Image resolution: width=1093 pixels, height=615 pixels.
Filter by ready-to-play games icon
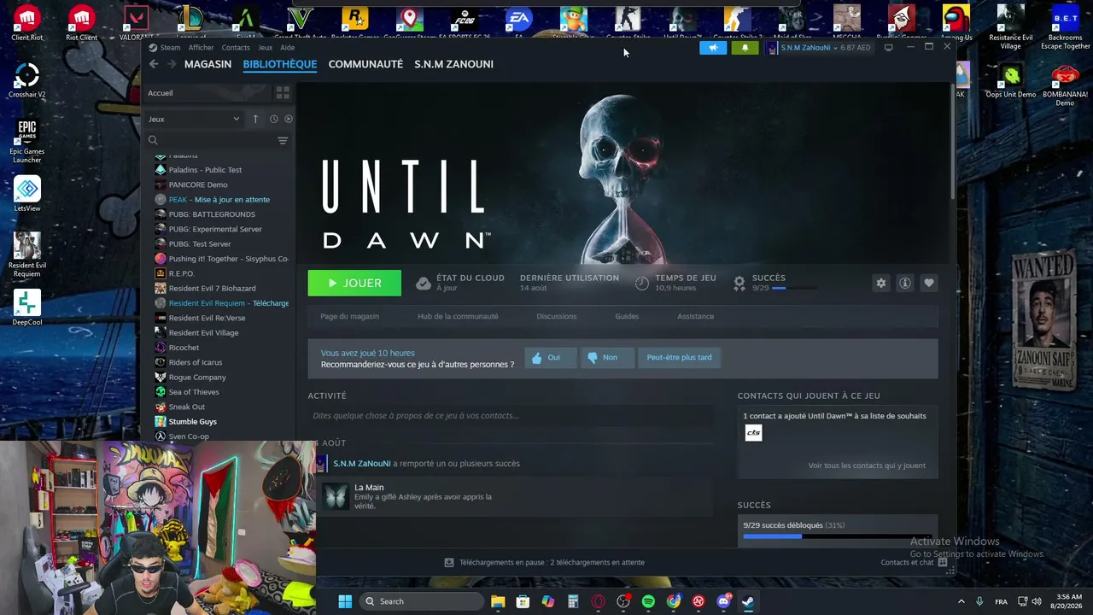point(289,119)
